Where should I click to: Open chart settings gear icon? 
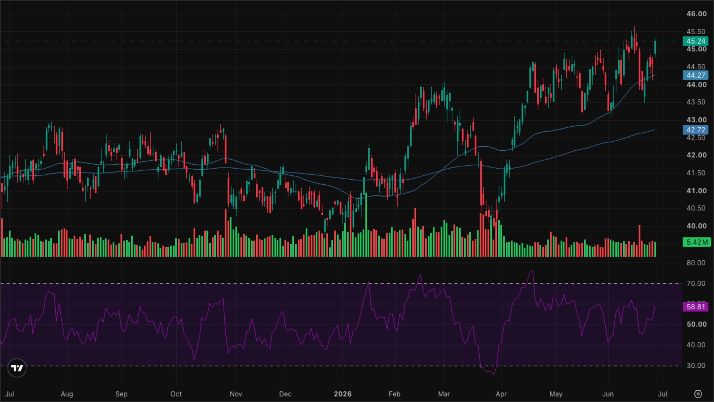click(x=698, y=394)
